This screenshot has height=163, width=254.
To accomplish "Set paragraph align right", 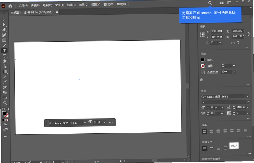I will [x=218, y=131].
